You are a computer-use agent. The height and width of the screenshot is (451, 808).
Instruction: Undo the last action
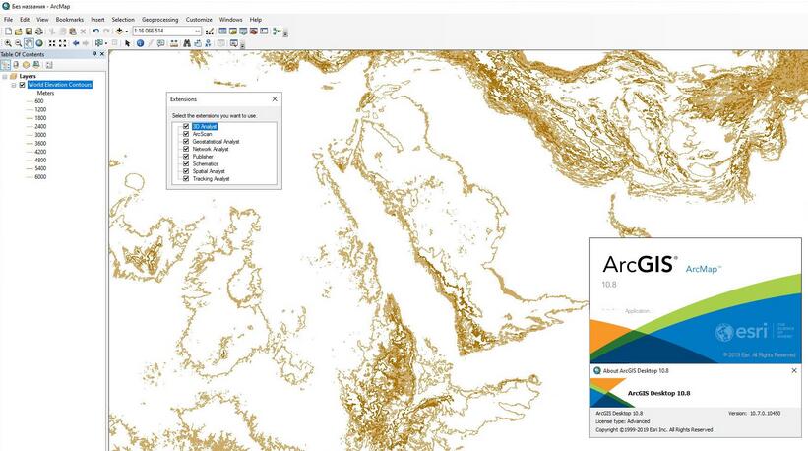95,32
